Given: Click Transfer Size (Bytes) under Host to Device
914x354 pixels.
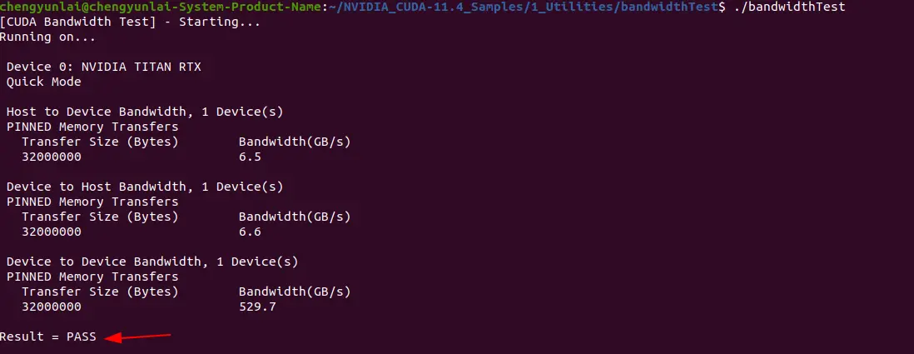Looking at the screenshot, I should click(100, 142).
